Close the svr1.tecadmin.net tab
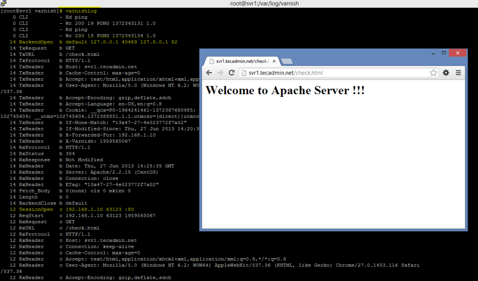 [274, 61]
